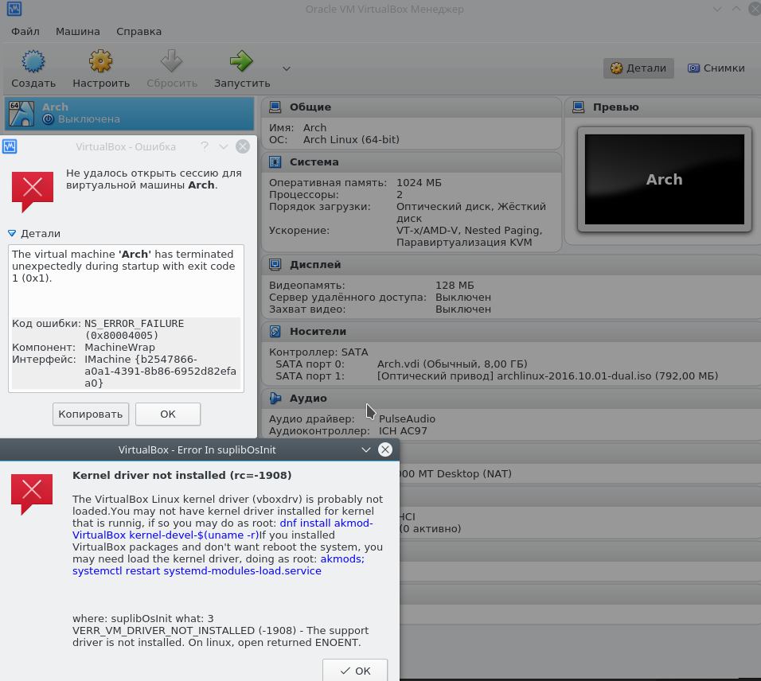Click the PulseAudio driver value
Screen dimensions: 761x681
click(x=407, y=418)
